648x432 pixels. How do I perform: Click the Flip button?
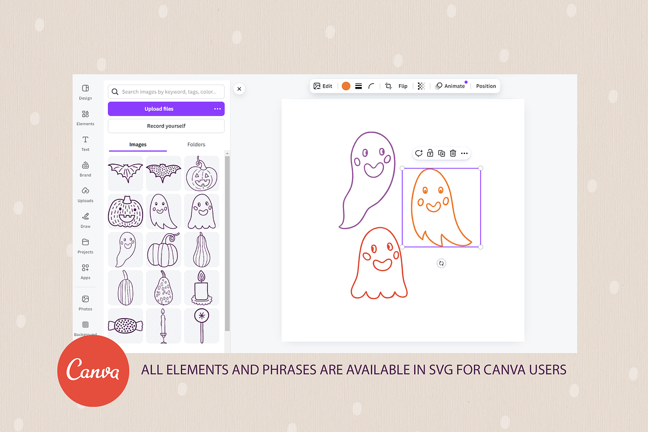click(x=403, y=86)
